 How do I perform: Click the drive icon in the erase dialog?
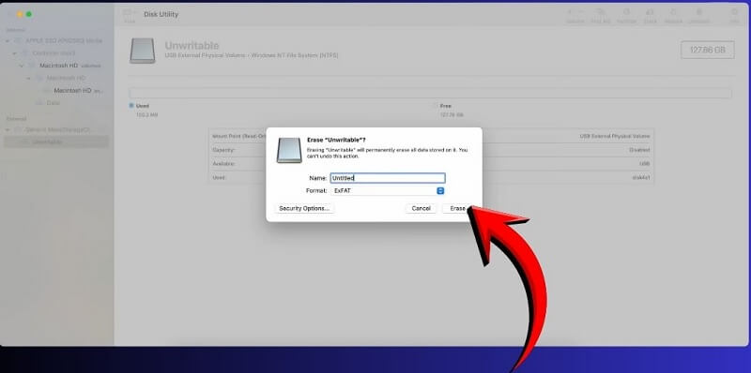pyautogui.click(x=289, y=150)
